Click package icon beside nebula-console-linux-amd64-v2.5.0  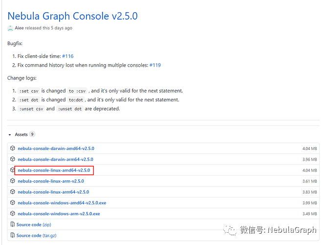point(13,170)
